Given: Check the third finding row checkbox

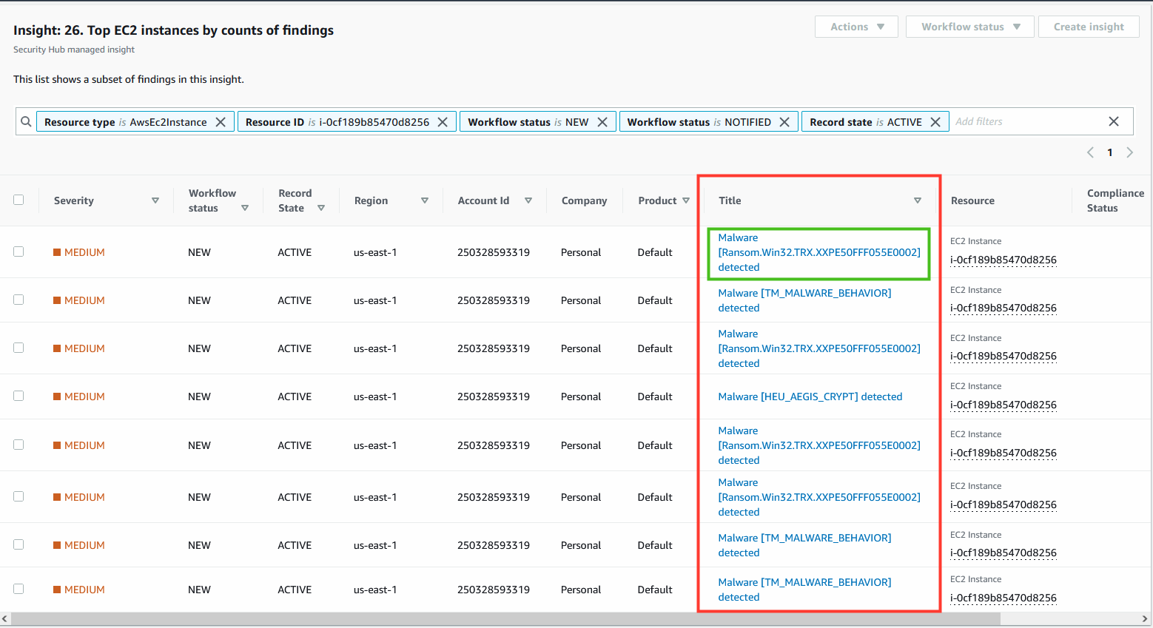Looking at the screenshot, I should pos(19,348).
